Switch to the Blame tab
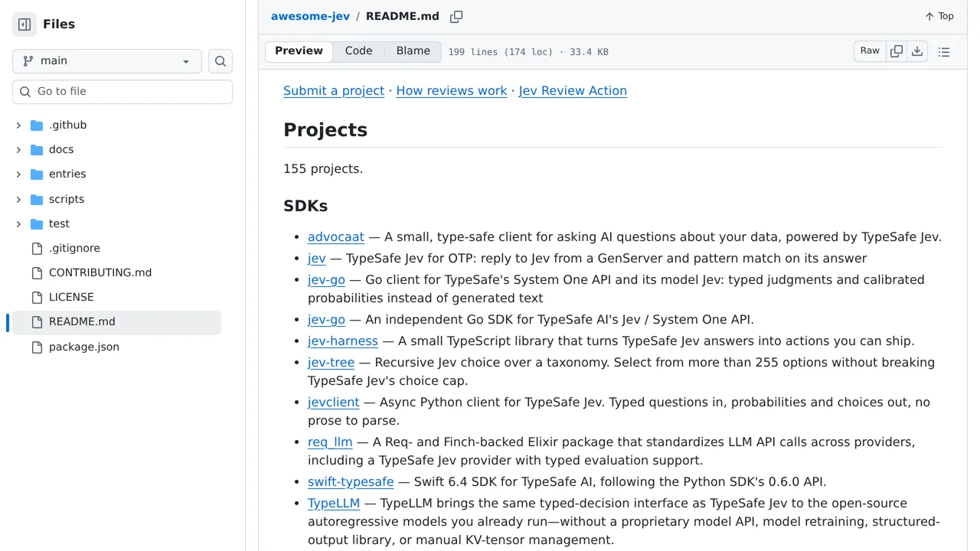The height and width of the screenshot is (551, 980). (413, 51)
